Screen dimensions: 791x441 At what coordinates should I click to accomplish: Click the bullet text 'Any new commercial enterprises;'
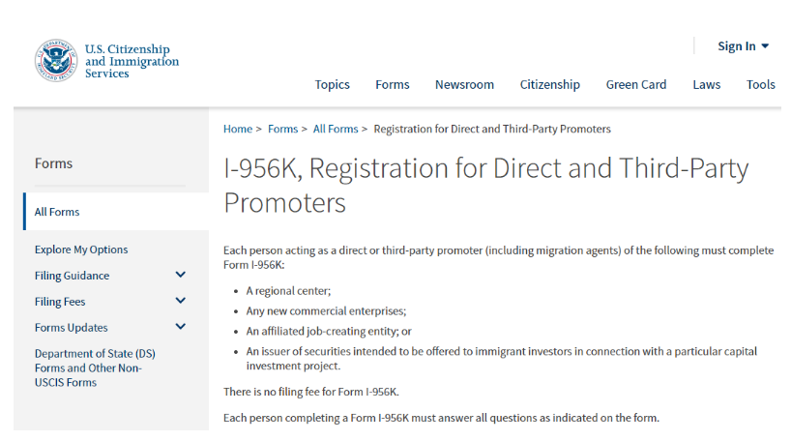pyautogui.click(x=326, y=311)
